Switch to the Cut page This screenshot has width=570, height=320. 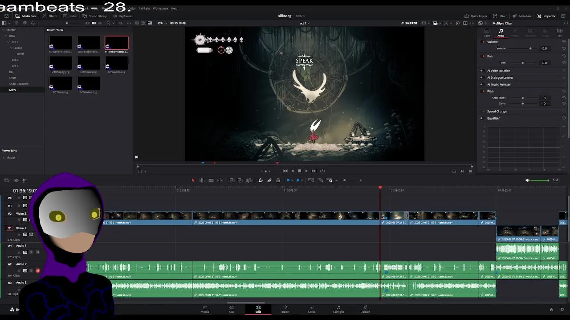point(232,309)
